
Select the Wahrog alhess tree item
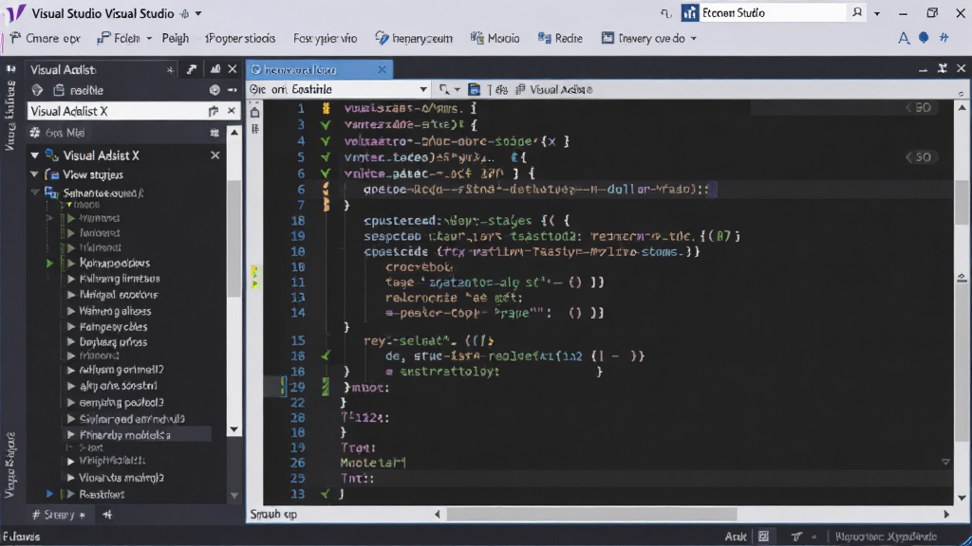[x=115, y=311]
